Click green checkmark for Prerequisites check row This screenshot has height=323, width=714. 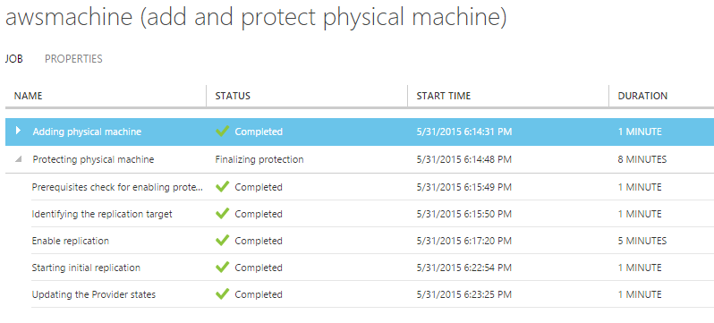tap(222, 187)
